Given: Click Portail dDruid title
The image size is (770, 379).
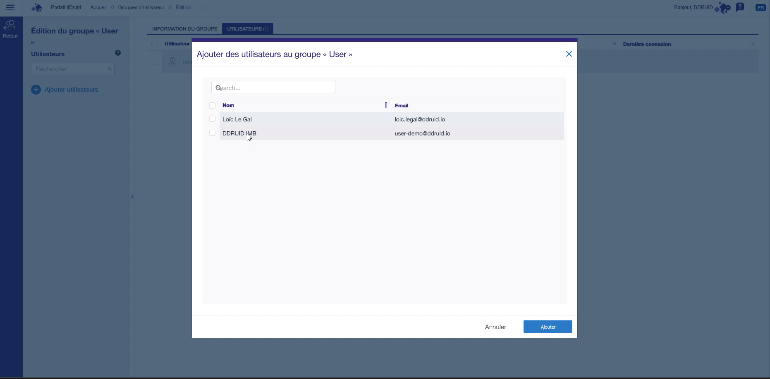Looking at the screenshot, I should coord(66,7).
